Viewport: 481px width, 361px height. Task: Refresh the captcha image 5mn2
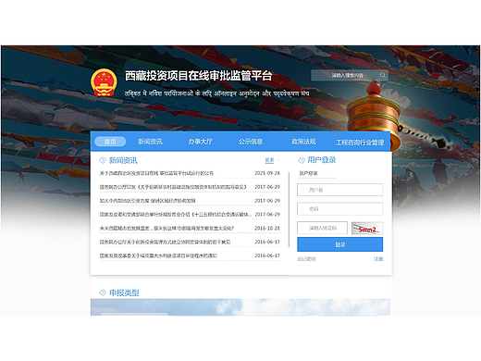click(367, 229)
